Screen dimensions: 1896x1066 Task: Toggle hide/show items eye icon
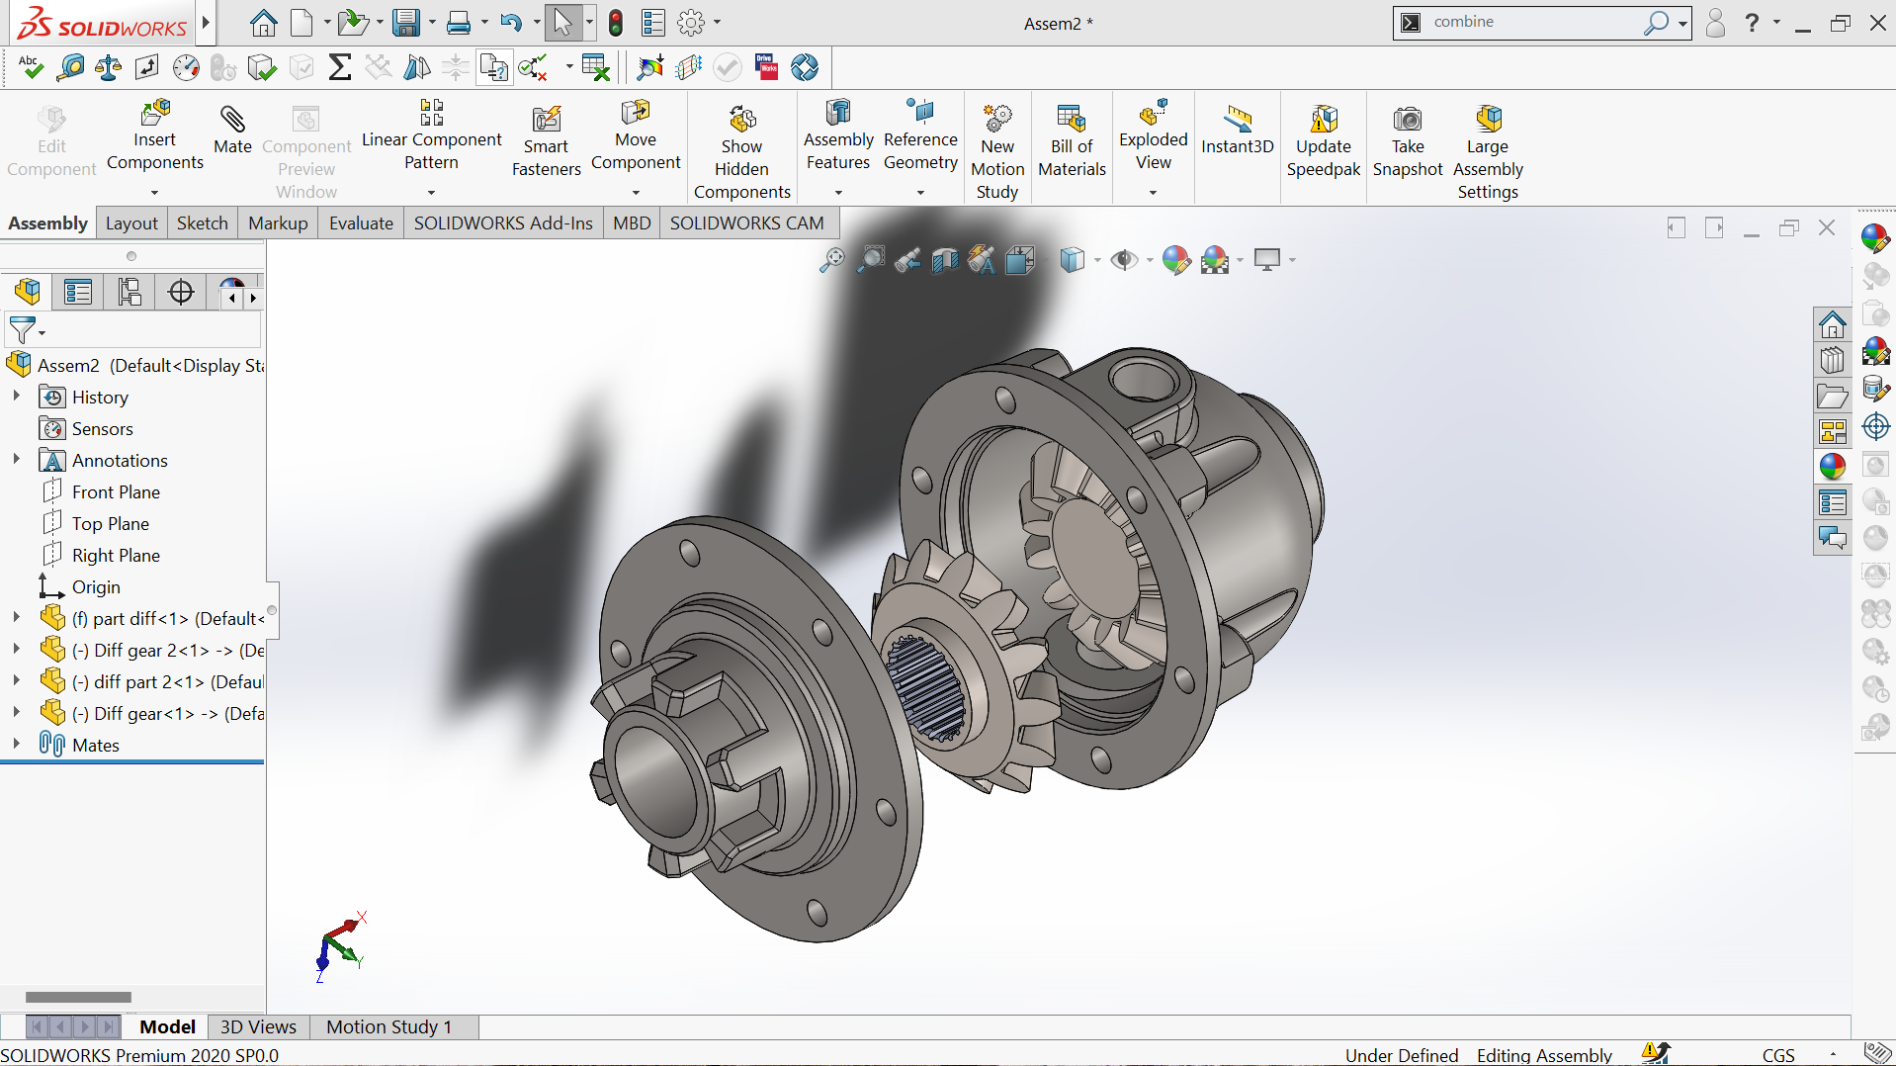point(1123,260)
